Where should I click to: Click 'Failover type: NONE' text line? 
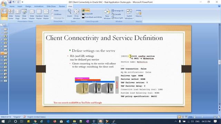pyautogui.click(x=132, y=76)
